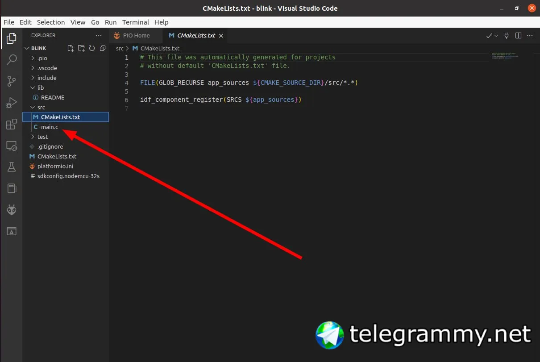This screenshot has width=540, height=362.
Task: Open the Testing flask icon
Action: [x=12, y=167]
